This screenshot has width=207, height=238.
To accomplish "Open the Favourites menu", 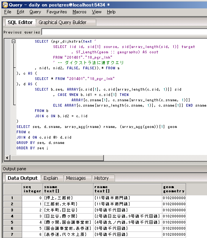I will point(57,12).
